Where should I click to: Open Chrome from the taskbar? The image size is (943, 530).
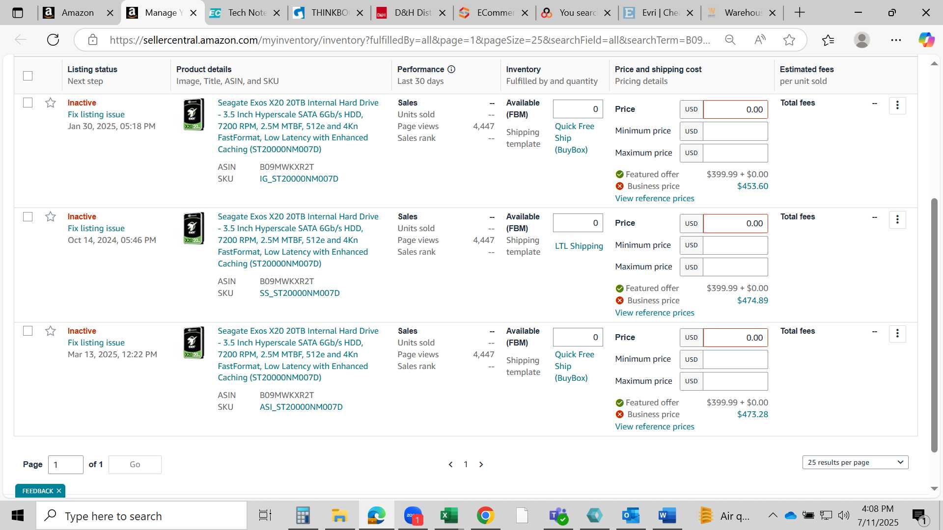tap(485, 516)
